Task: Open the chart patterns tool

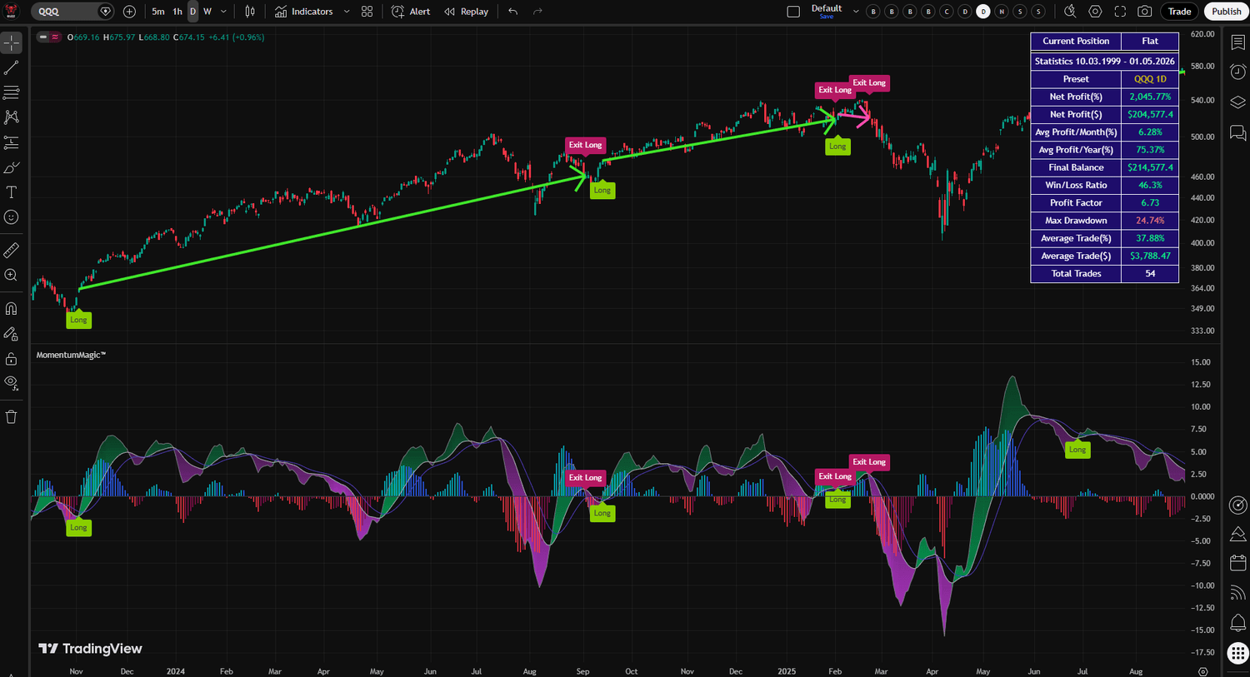Action: pyautogui.click(x=12, y=117)
